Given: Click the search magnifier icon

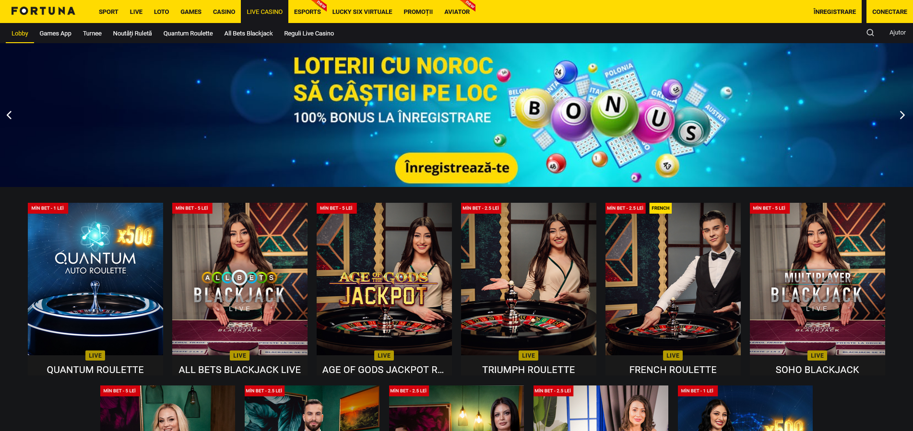Looking at the screenshot, I should (870, 33).
